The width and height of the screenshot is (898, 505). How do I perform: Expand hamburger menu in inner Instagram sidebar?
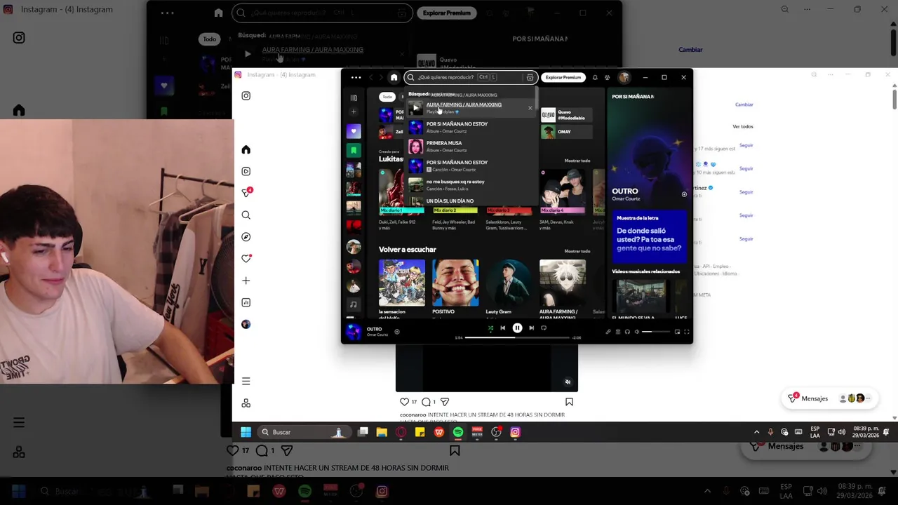pyautogui.click(x=246, y=382)
